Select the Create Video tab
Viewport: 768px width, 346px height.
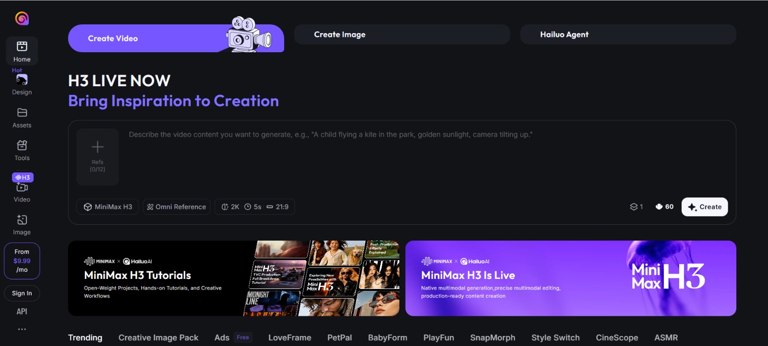point(176,38)
